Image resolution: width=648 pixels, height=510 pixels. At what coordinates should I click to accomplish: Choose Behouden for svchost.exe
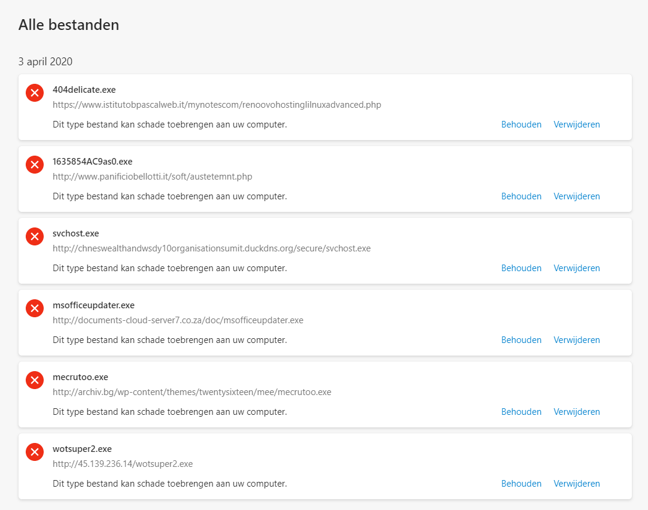point(521,268)
